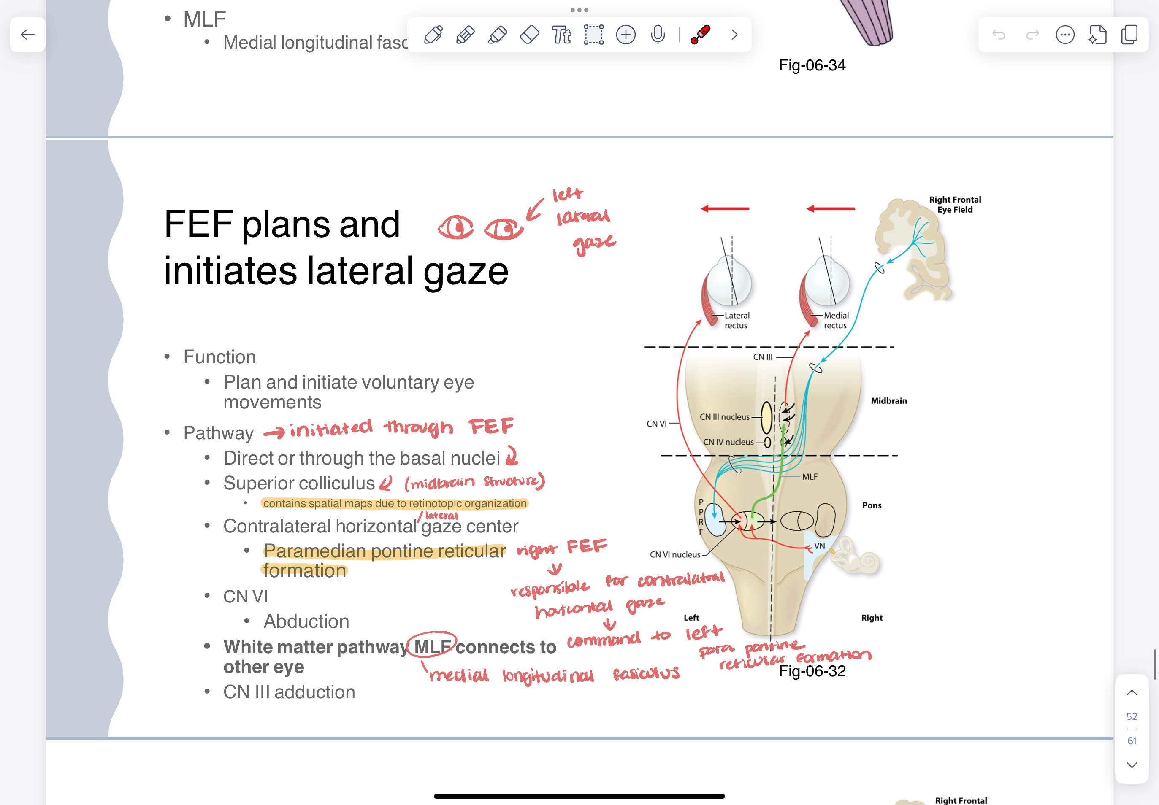Open the more options menu

(x=1066, y=34)
